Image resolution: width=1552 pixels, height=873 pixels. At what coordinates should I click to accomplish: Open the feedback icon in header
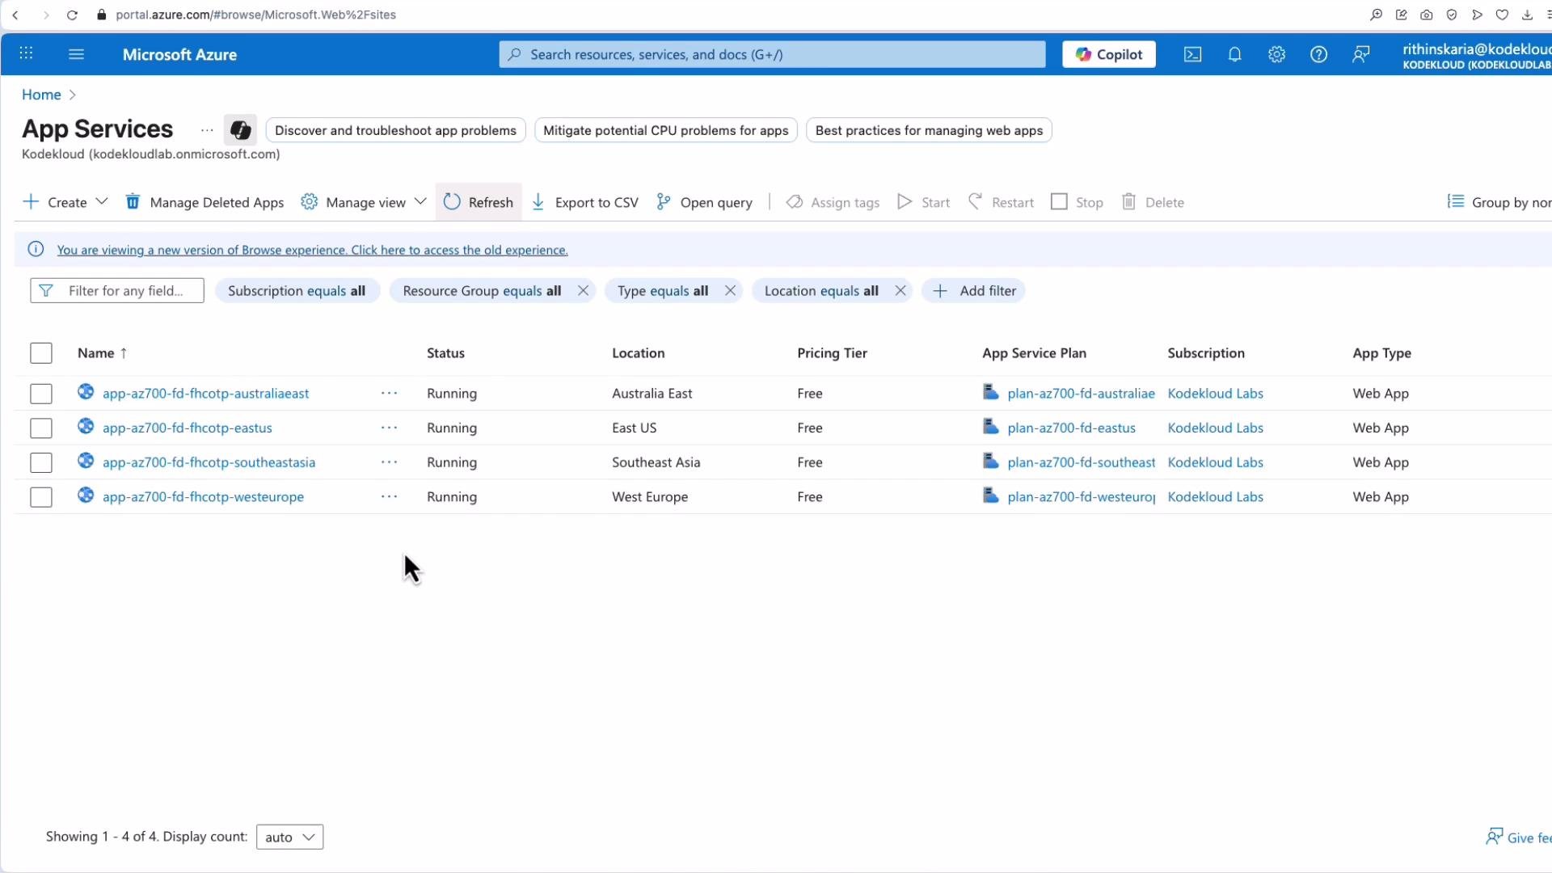coord(1361,54)
